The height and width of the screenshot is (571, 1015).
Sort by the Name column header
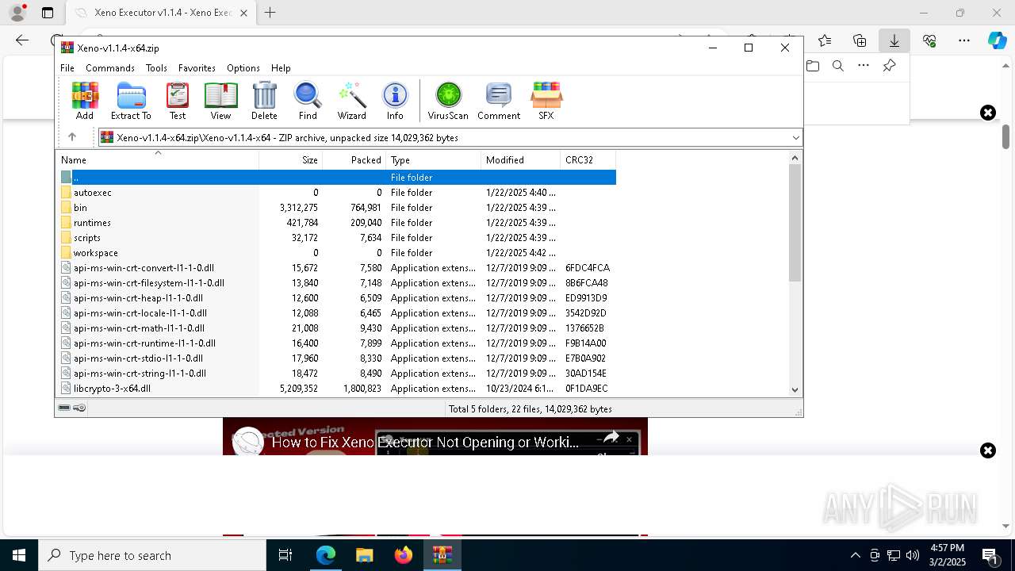click(x=158, y=159)
